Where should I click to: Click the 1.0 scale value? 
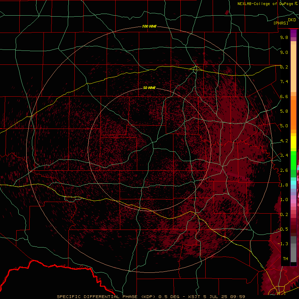(x=284, y=200)
